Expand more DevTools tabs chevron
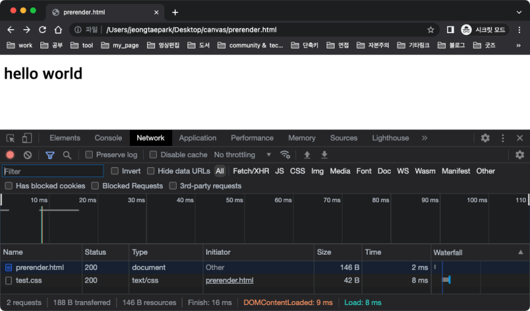The width and height of the screenshot is (530, 311). tap(425, 138)
